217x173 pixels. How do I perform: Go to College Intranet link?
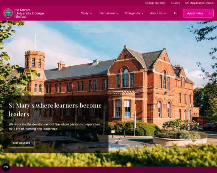click(x=155, y=3)
